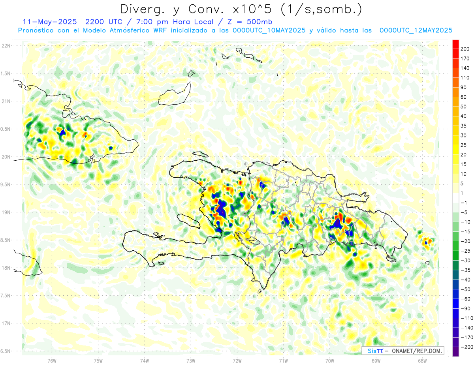Click the '19N' latitude label

6,212
